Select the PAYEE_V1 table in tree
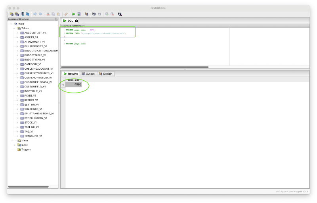 30,95
